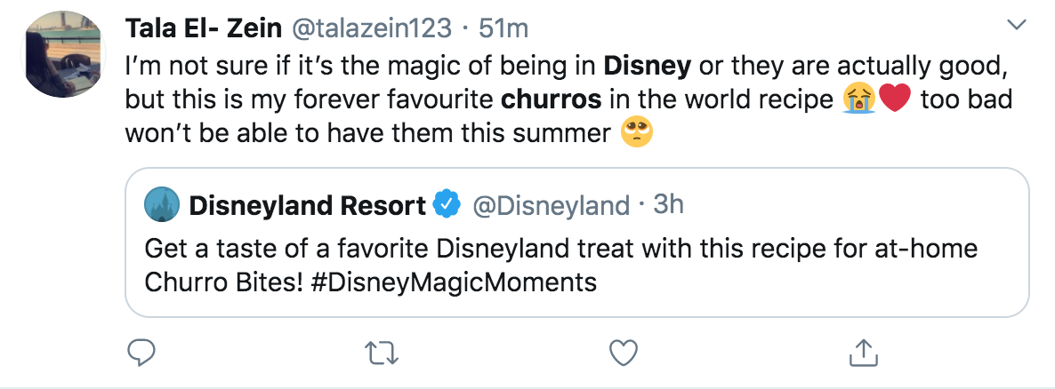Click the #DisneyMagicMoments hashtag
The image size is (1055, 389).
455,282
